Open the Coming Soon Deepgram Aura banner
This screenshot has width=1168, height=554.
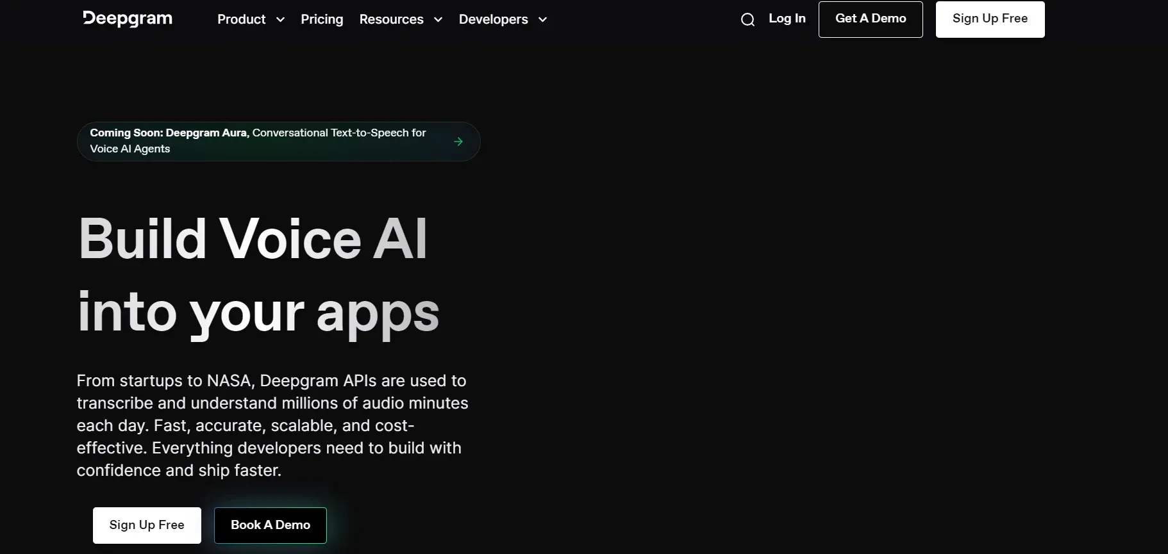point(278,142)
